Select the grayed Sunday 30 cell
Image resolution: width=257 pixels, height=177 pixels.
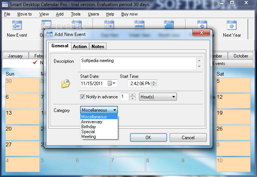click(22, 85)
